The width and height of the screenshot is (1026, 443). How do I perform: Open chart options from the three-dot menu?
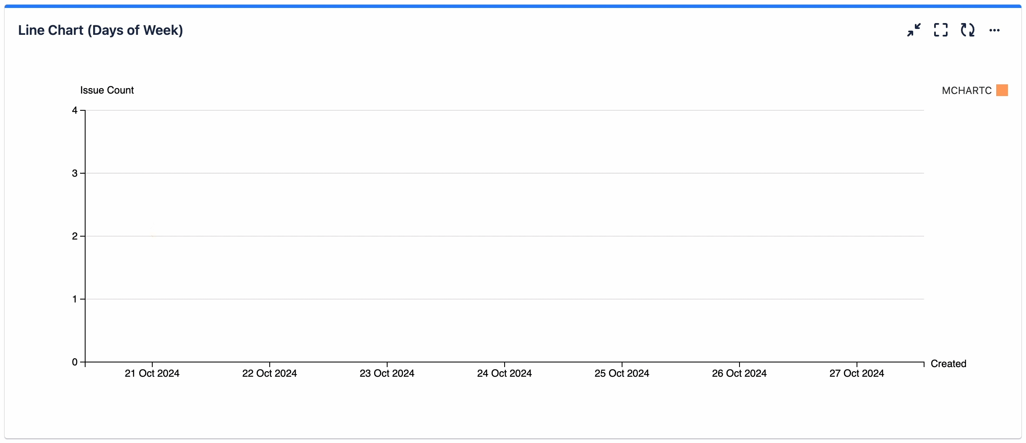point(995,30)
